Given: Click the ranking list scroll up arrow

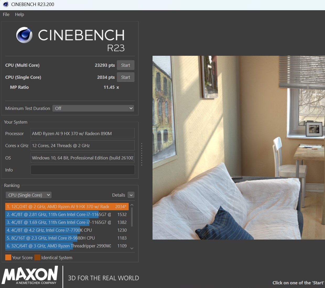Looking at the screenshot, I should 132,205.
